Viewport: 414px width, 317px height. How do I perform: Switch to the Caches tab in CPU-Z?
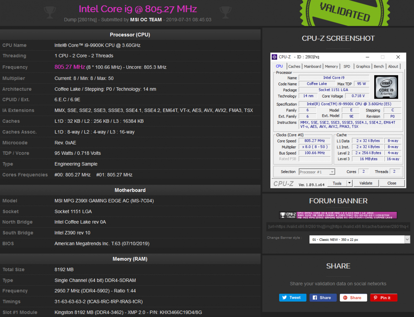(x=294, y=66)
